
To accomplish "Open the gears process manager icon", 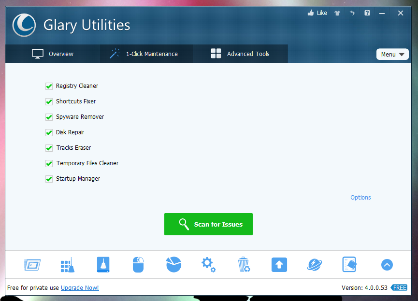I will pos(208,264).
